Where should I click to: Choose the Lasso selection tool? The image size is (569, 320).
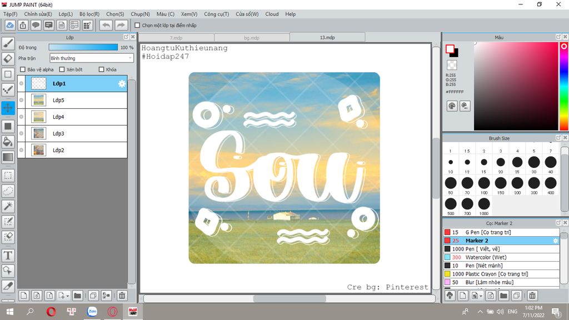(x=8, y=191)
